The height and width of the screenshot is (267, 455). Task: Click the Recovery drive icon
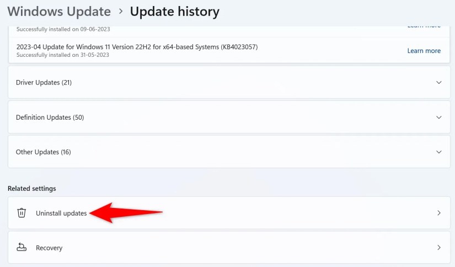(x=22, y=247)
